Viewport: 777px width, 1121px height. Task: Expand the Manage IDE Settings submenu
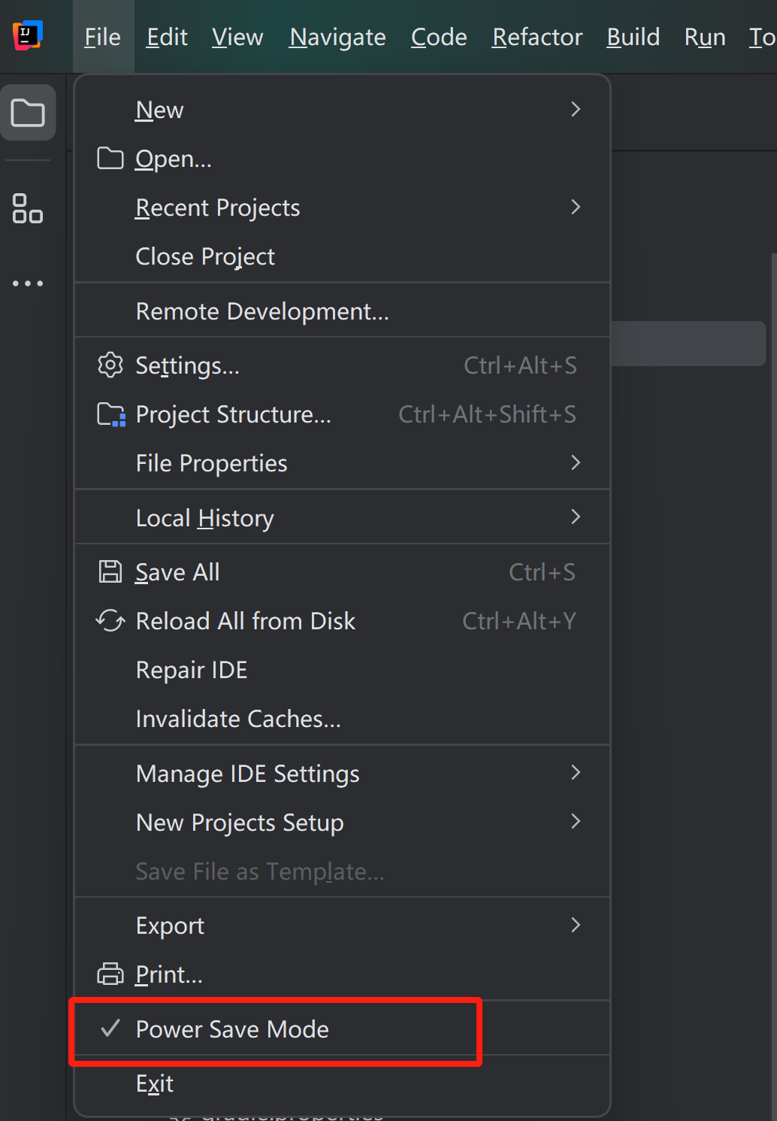pyautogui.click(x=576, y=773)
